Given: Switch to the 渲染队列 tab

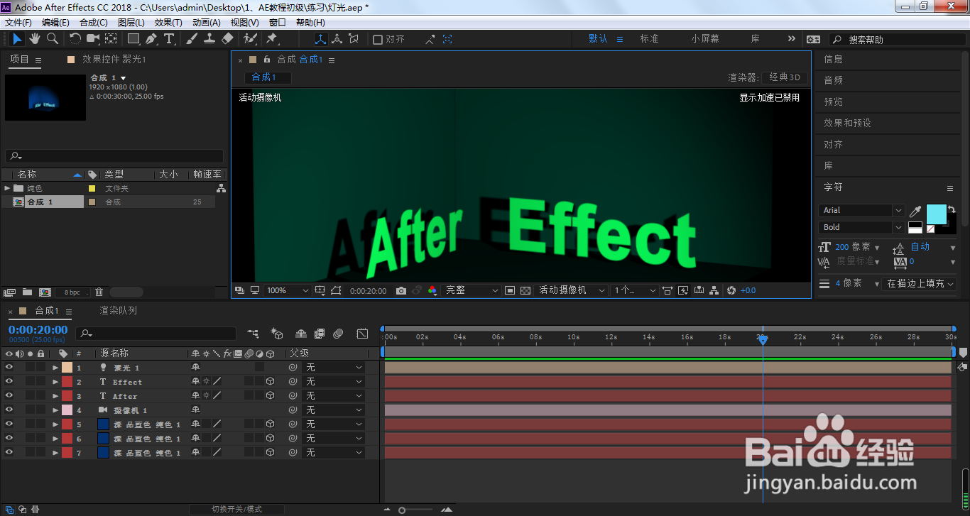Looking at the screenshot, I should click(x=119, y=311).
